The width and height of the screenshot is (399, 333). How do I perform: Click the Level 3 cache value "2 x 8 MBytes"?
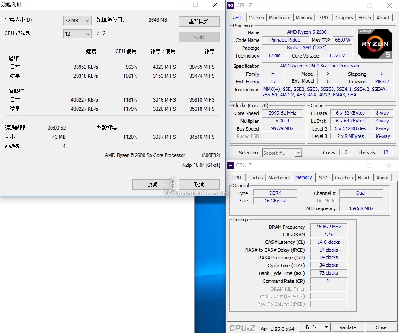(x=350, y=136)
